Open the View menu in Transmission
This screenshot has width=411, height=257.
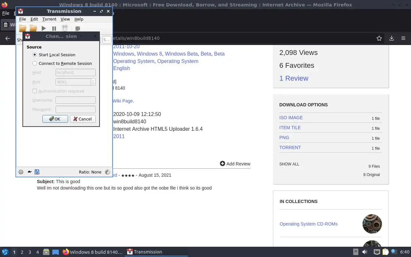(65, 19)
